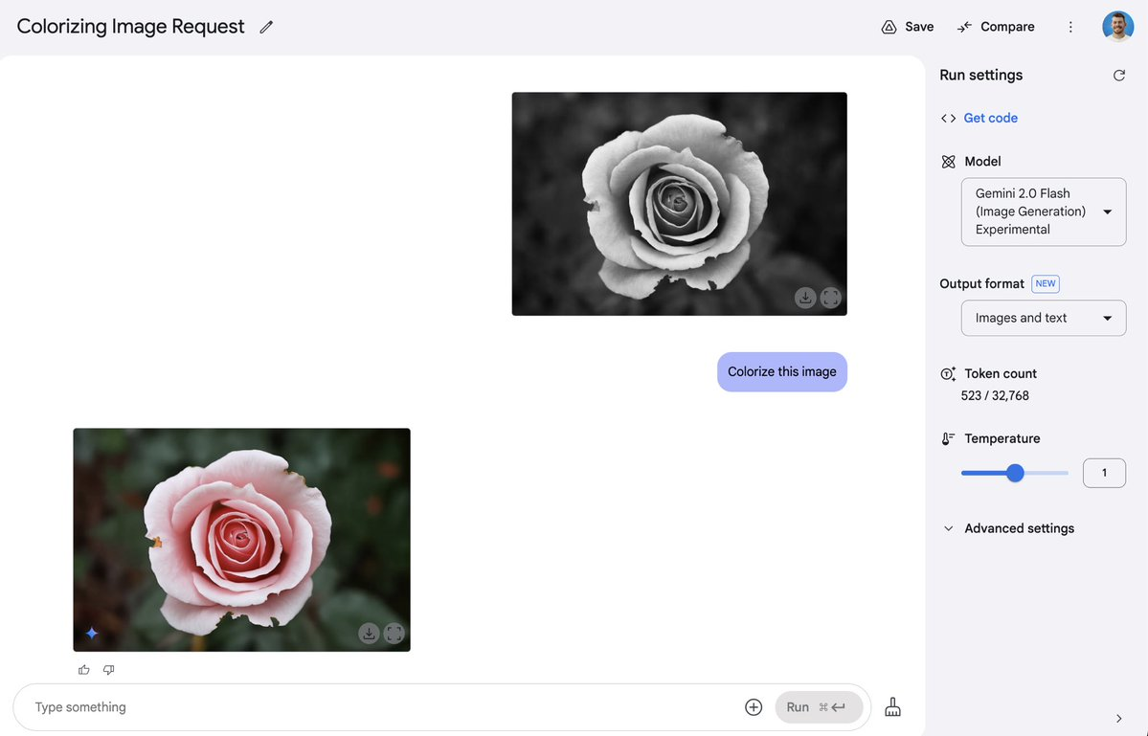Viewport: 1148px width, 736px height.
Task: Download the grayscale rose image
Action: [805, 297]
